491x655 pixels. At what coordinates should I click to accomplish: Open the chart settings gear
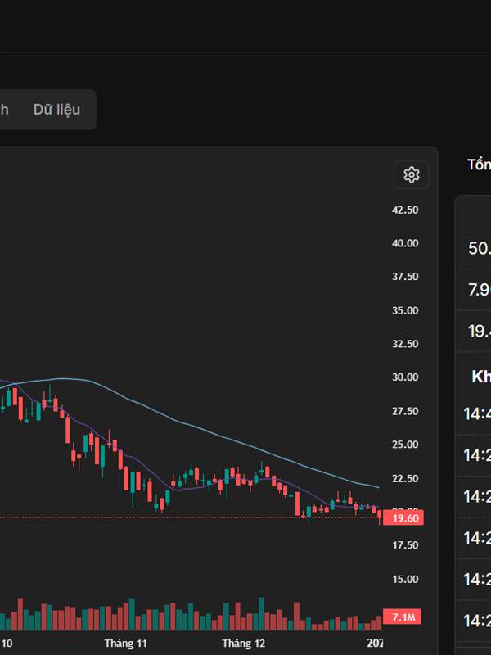coord(412,174)
